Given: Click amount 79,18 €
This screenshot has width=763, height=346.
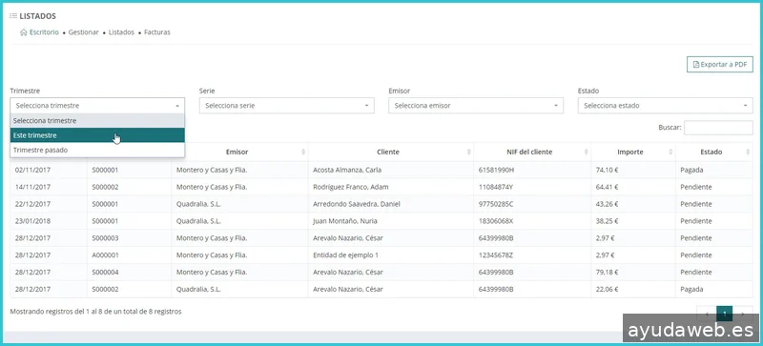Looking at the screenshot, I should [607, 272].
